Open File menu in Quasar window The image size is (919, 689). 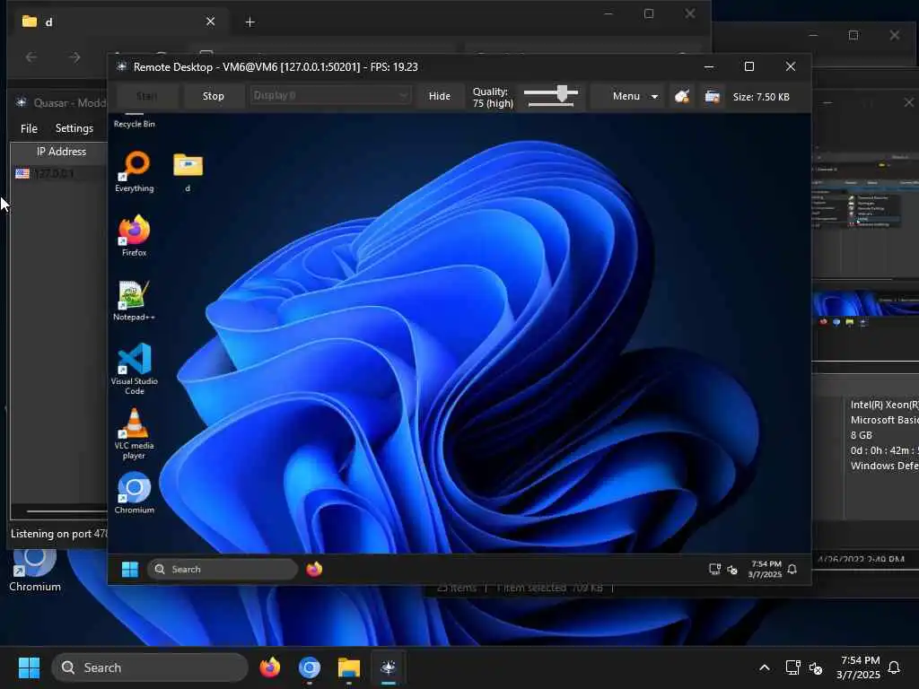point(29,128)
